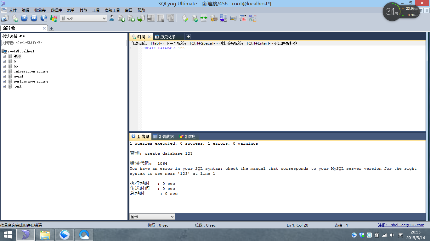This screenshot has width=430, height=241.
Task: Click the 过滤器 filter input field
Action: coord(64,43)
